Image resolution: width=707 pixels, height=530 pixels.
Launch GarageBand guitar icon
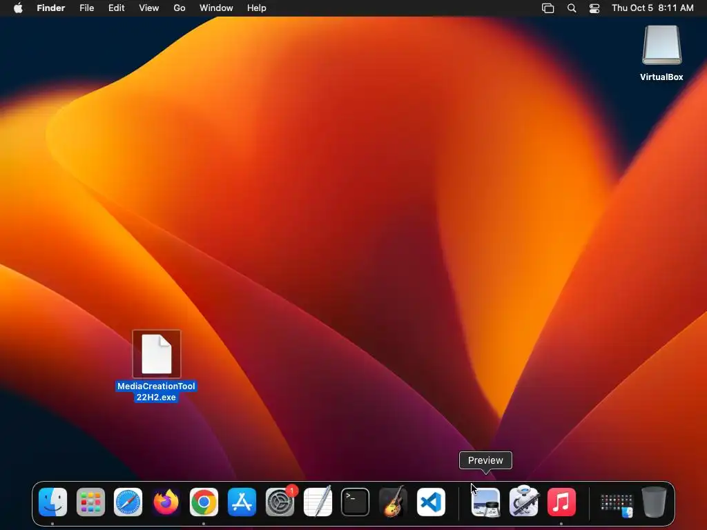pyautogui.click(x=393, y=501)
